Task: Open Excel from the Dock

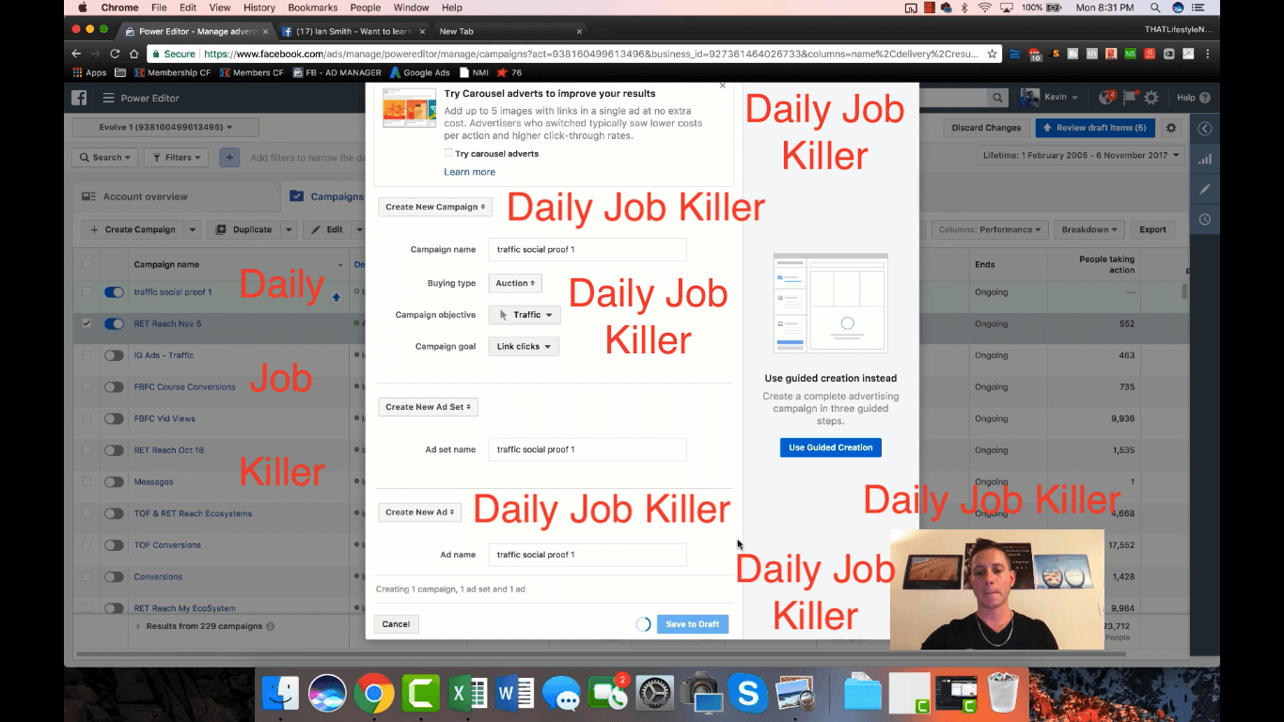Action: tap(468, 695)
